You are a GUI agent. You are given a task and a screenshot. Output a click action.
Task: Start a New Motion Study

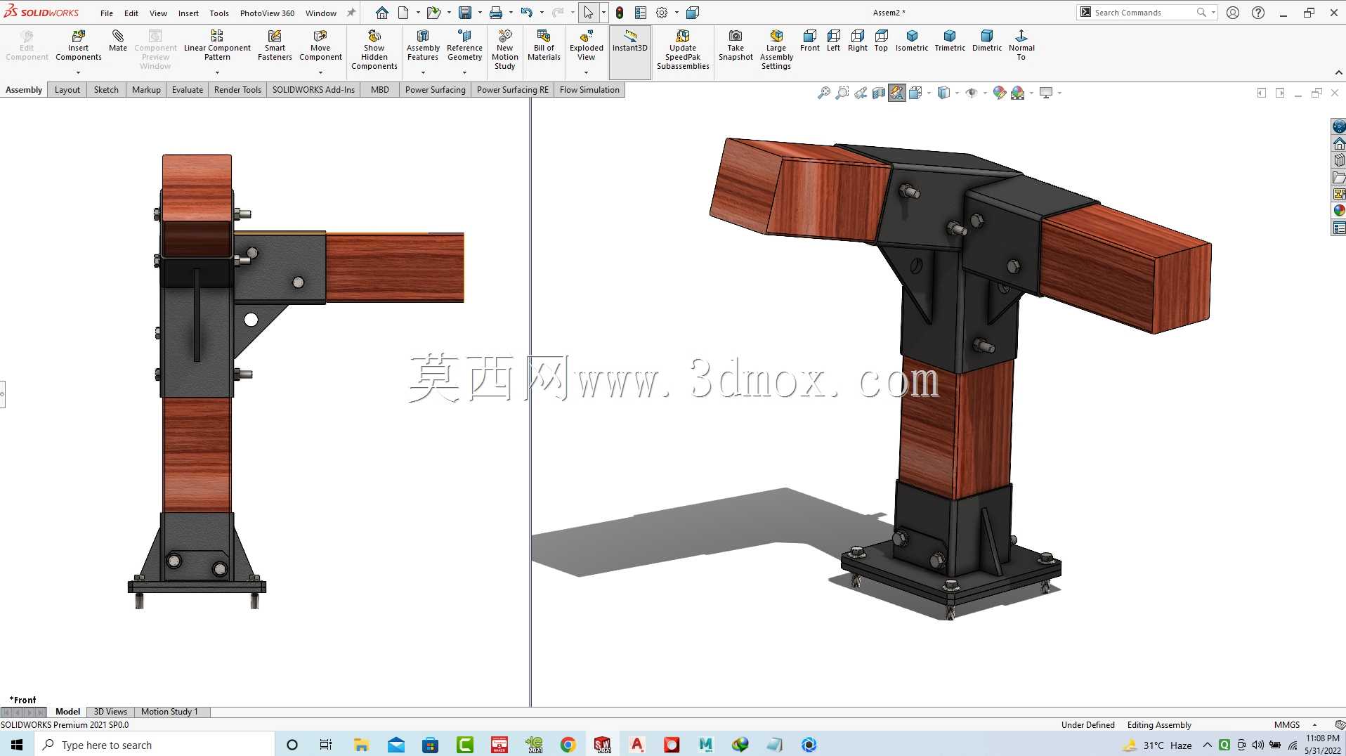[x=504, y=50]
